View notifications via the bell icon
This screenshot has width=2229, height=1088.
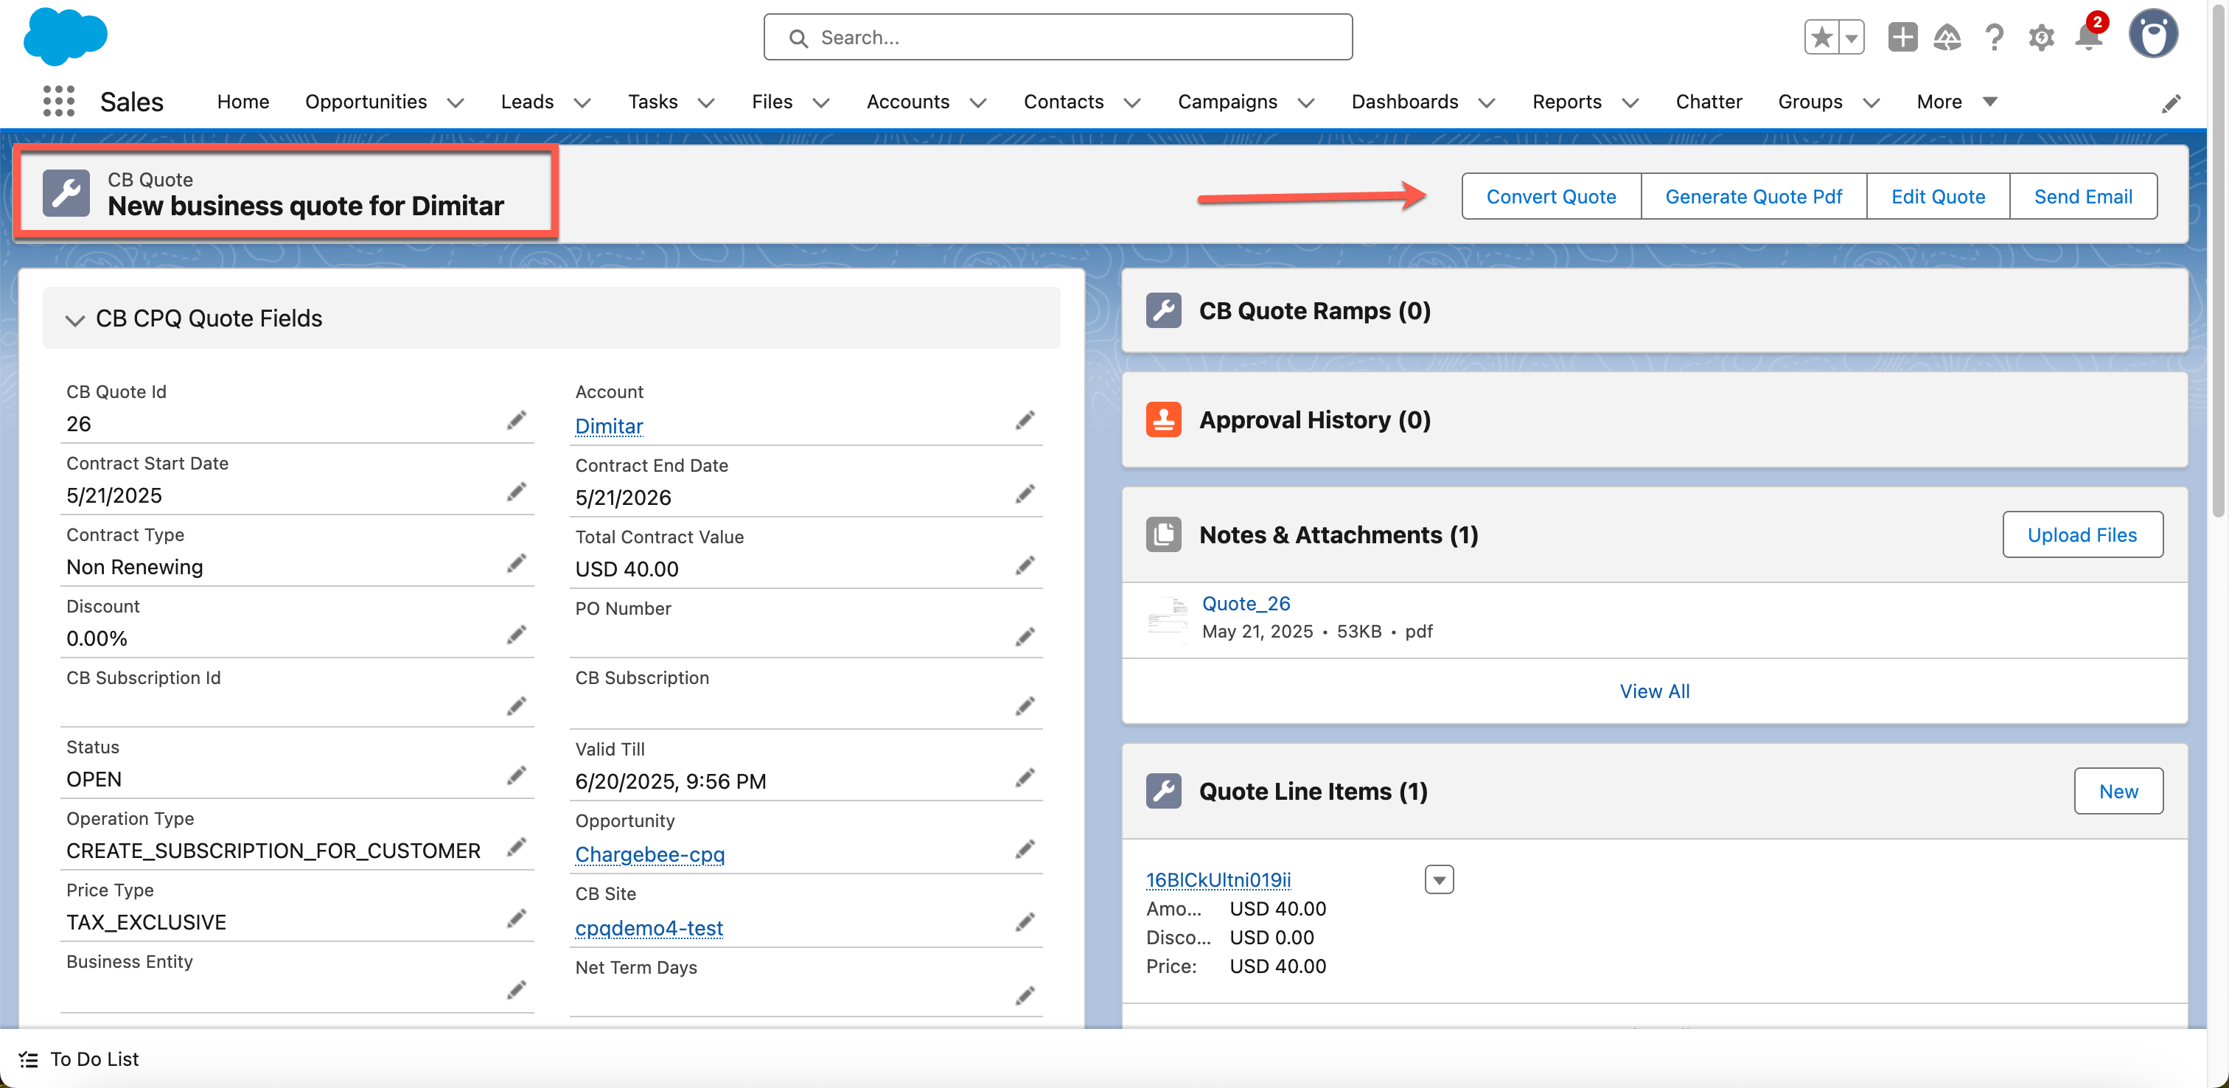click(x=2089, y=37)
